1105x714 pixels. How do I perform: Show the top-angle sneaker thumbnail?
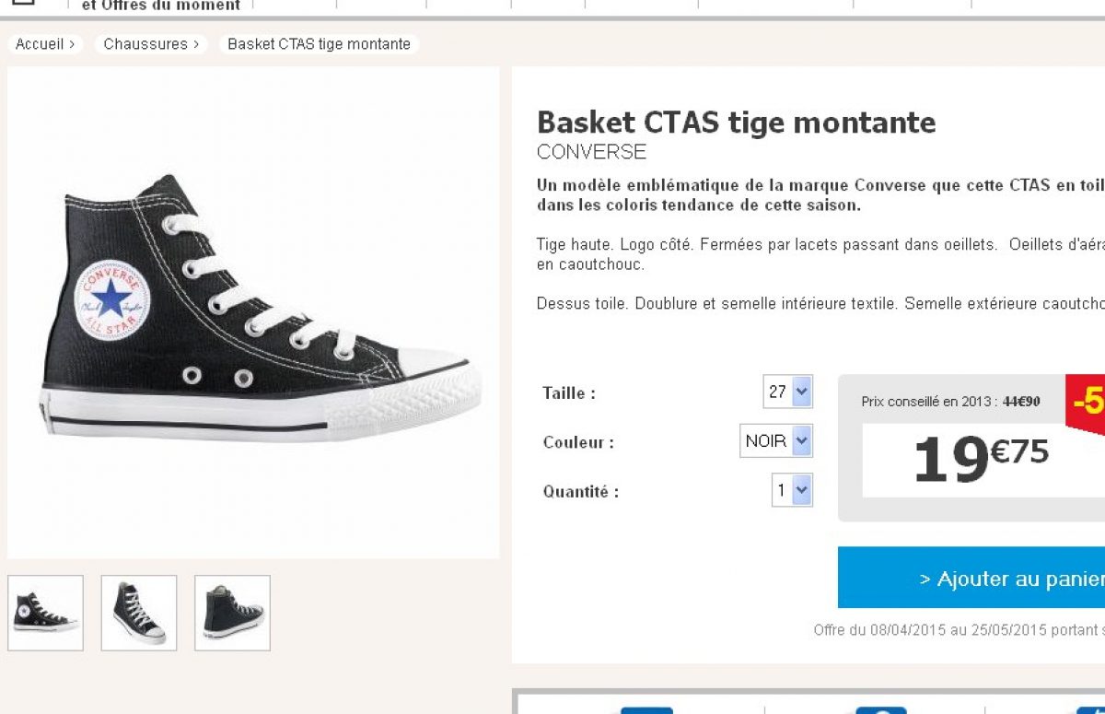[x=139, y=613]
